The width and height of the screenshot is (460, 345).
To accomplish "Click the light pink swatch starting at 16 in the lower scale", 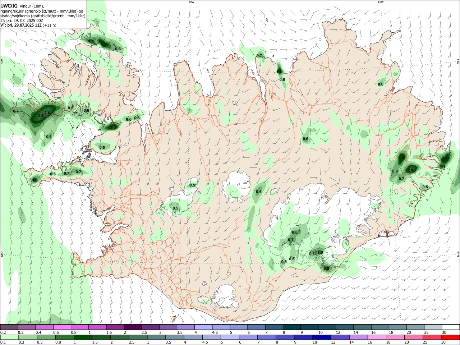I will click(x=377, y=337).
